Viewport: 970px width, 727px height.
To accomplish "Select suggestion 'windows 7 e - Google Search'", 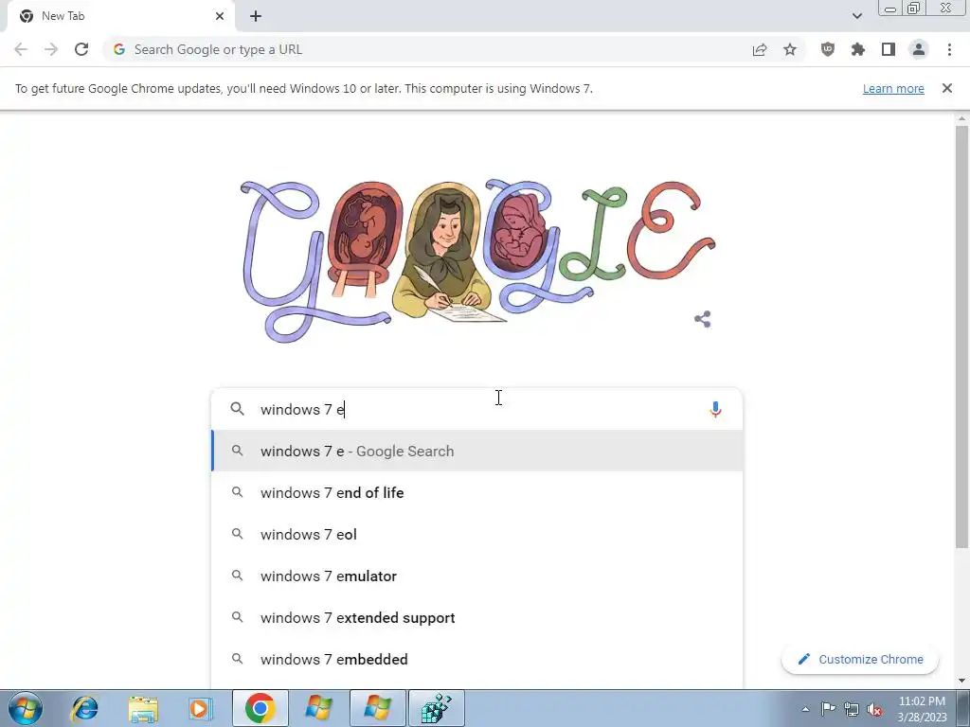I will coord(477,451).
